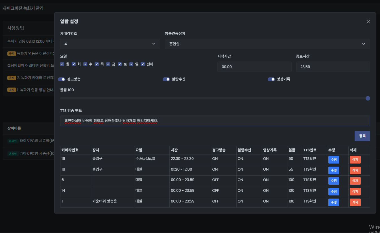Click the 시작시간 input field
The image size is (380, 233).
coord(254,67)
